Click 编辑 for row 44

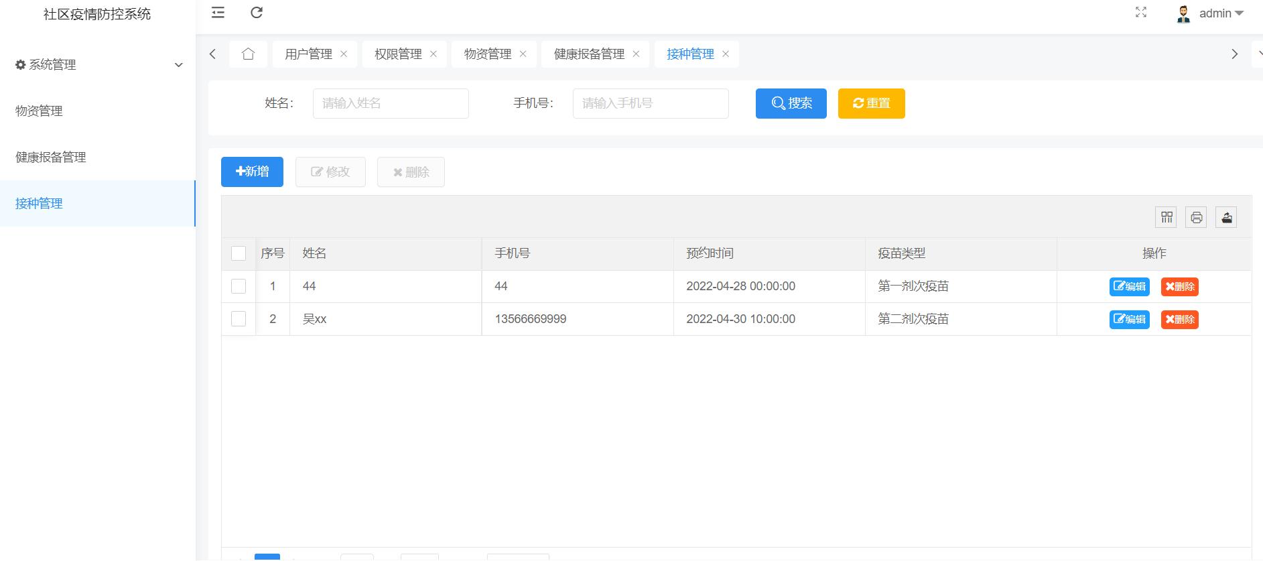click(x=1130, y=287)
